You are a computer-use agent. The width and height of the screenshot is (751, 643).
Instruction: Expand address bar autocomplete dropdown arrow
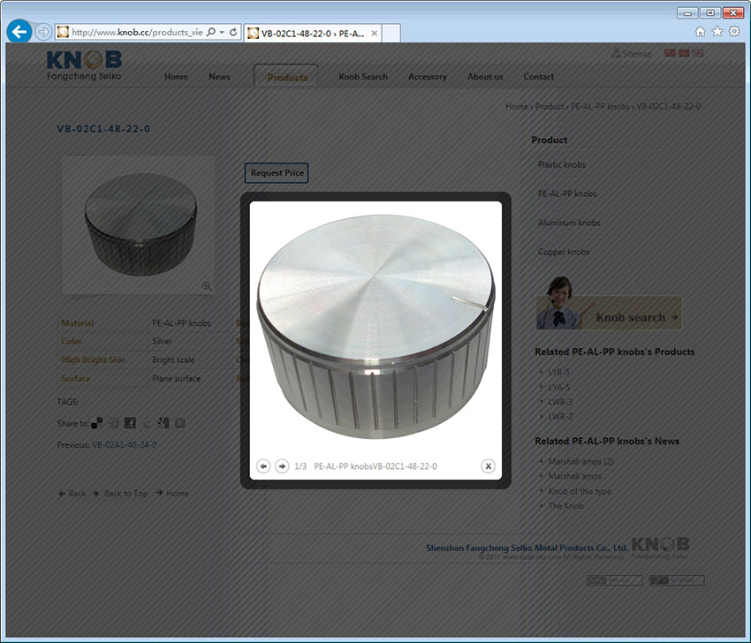222,32
